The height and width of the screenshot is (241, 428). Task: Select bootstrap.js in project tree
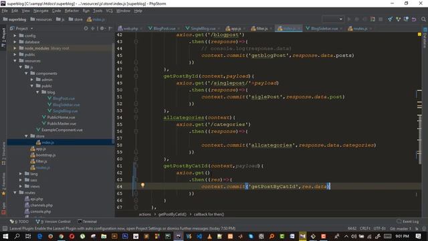click(45, 155)
